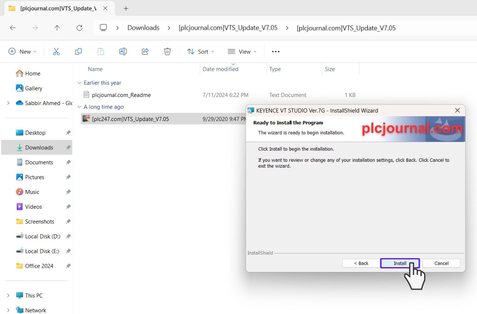Select Documents in the sidebar
This screenshot has height=314, width=477.
pos(39,162)
